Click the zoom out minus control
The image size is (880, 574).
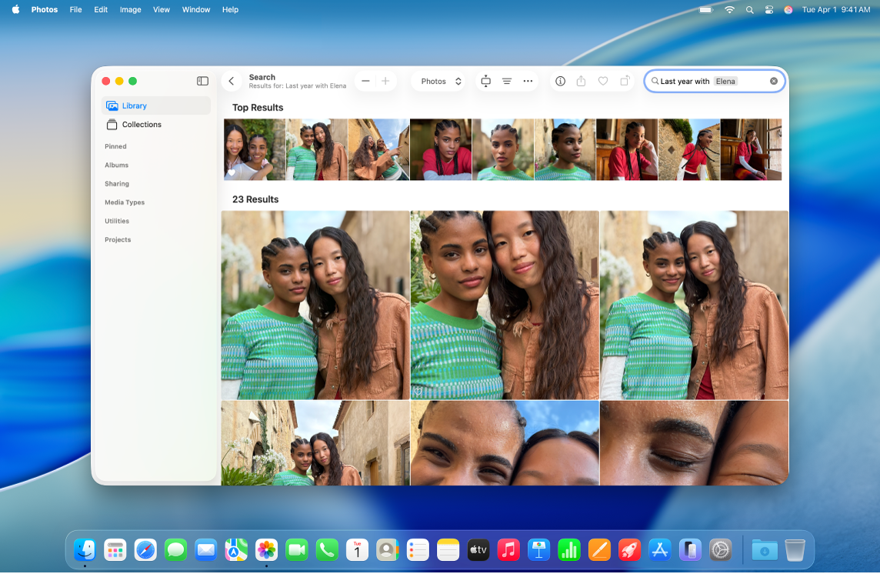pos(366,81)
